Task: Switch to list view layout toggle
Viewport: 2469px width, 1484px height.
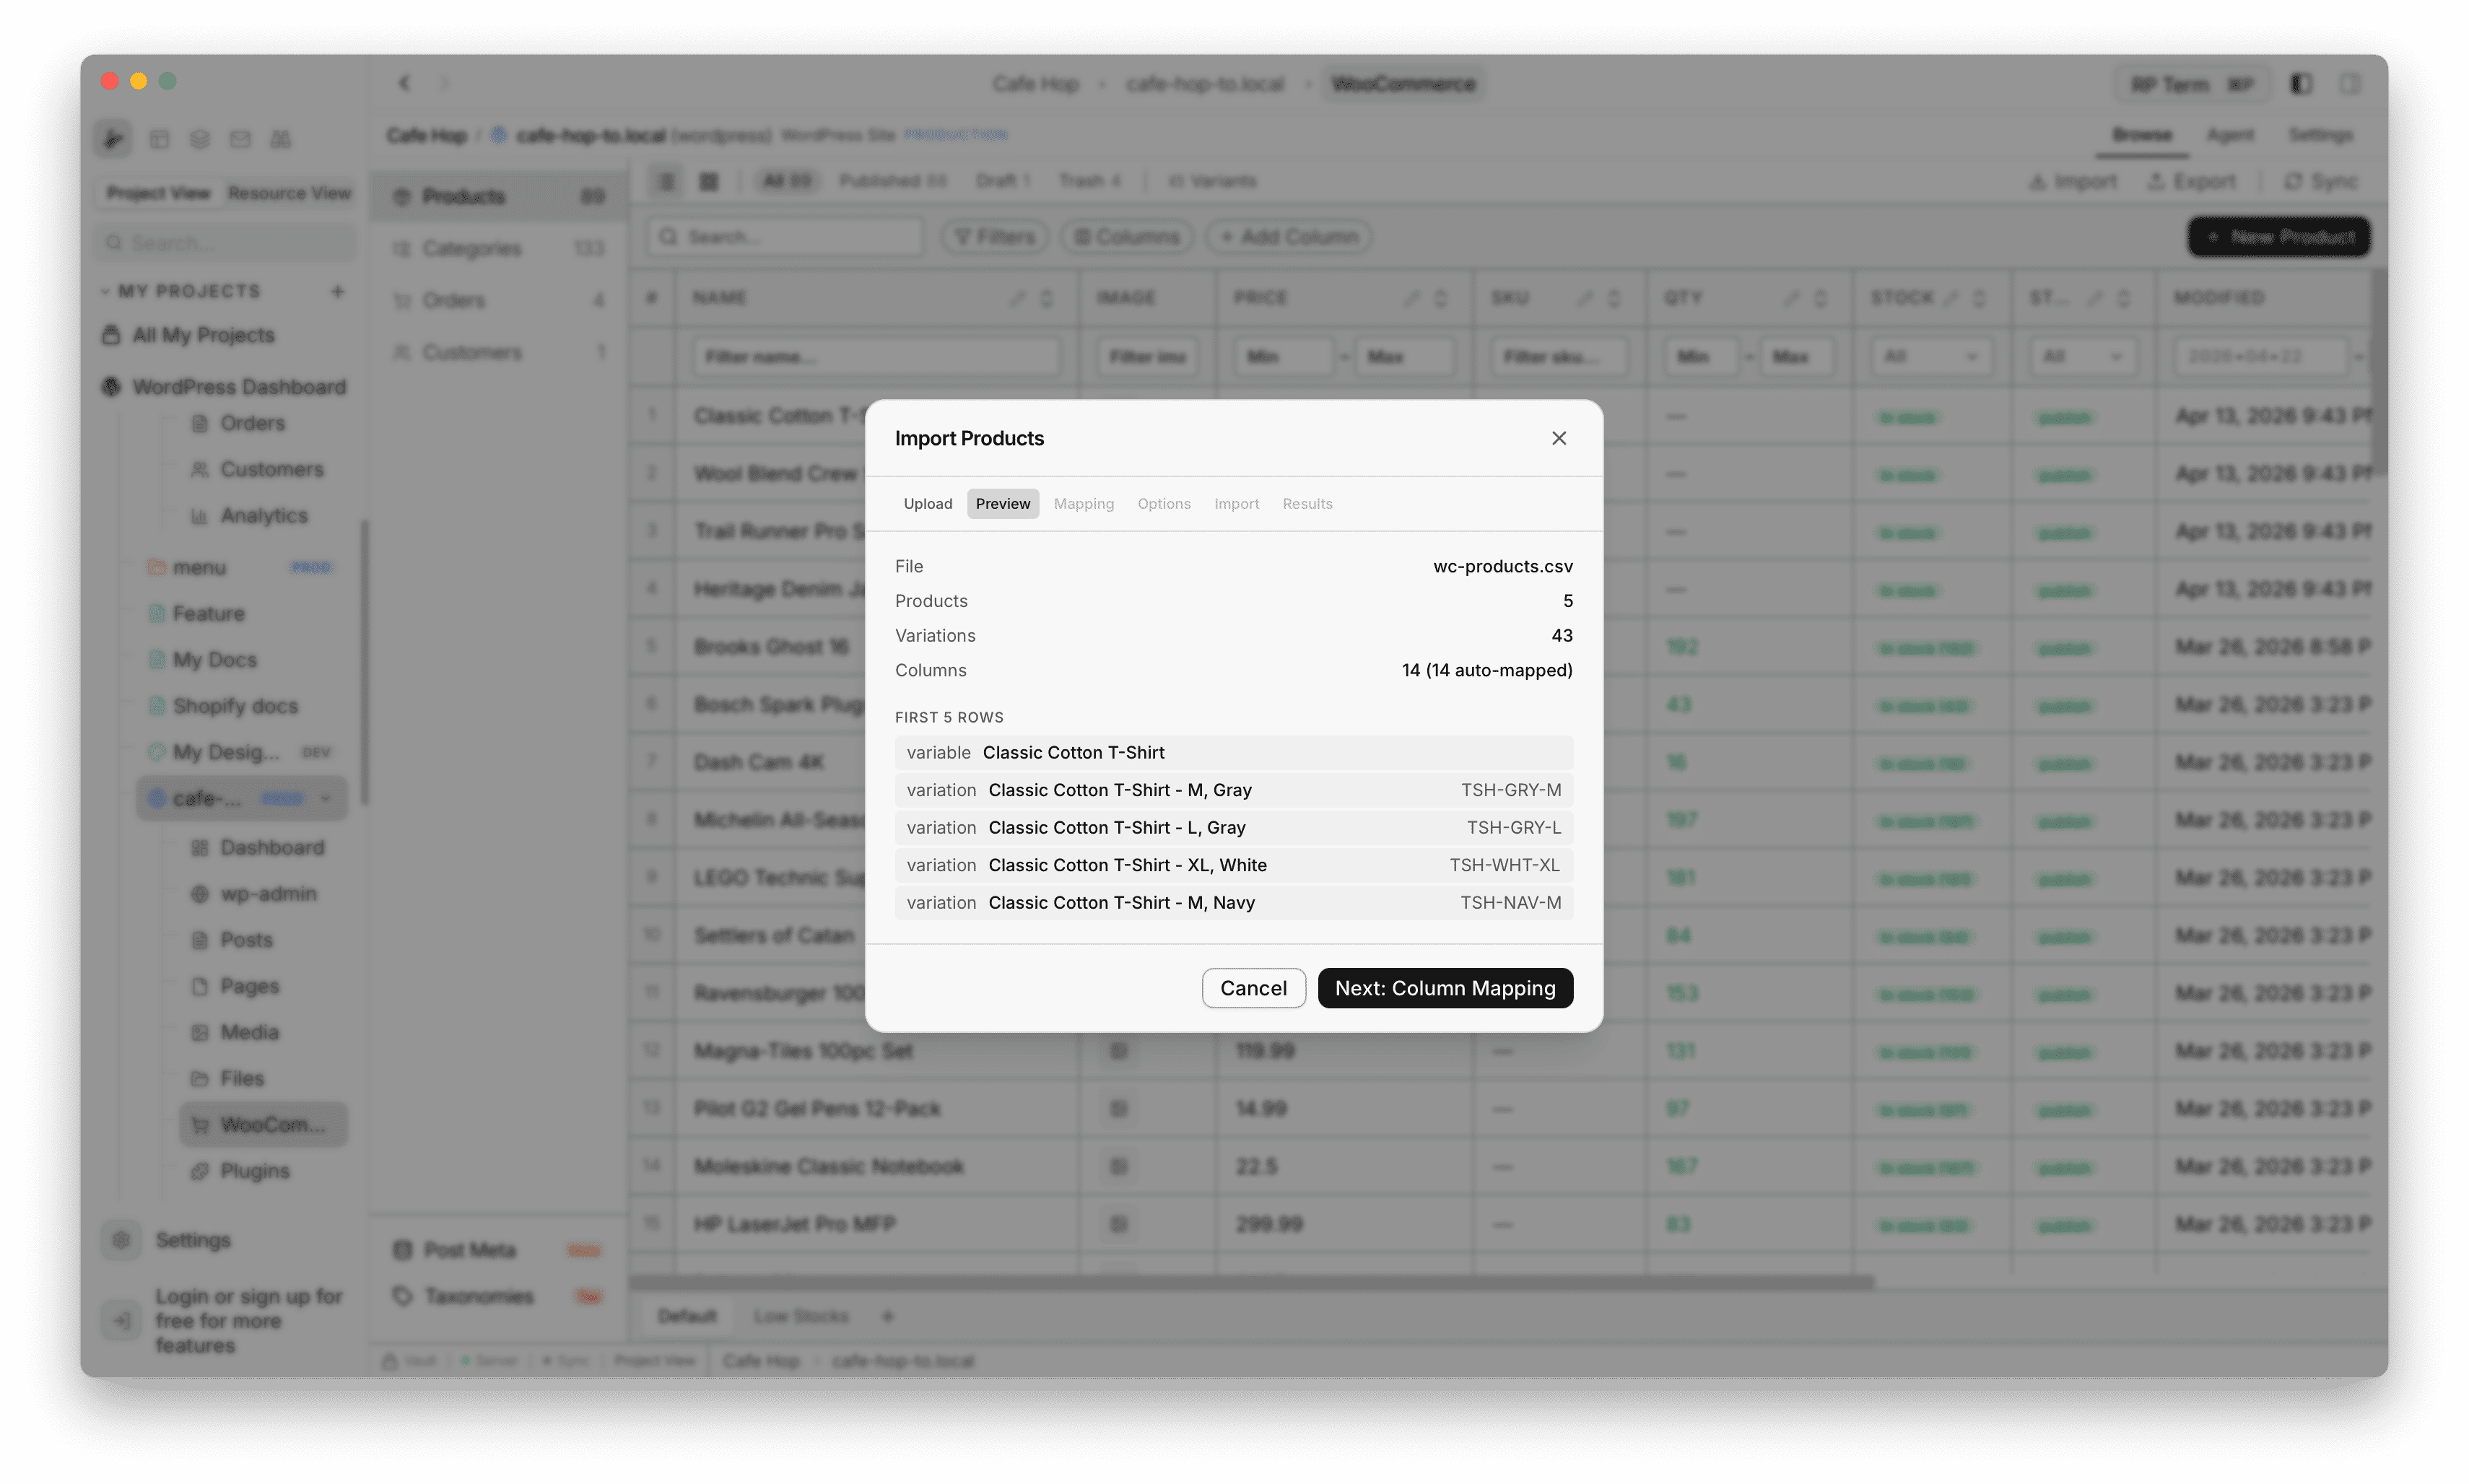Action: click(666, 181)
